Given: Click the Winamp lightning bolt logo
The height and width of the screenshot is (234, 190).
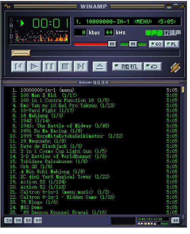Looking at the screenshot, I should pyautogui.click(x=175, y=68).
